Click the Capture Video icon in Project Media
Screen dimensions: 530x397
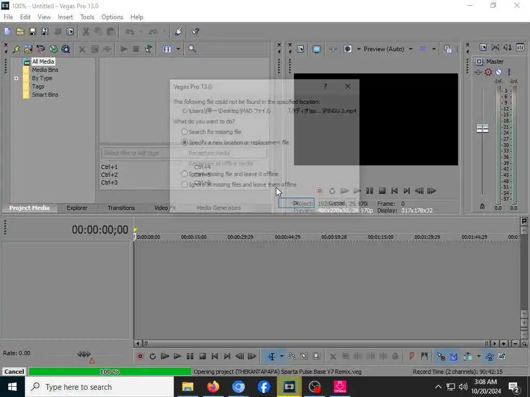pos(40,49)
